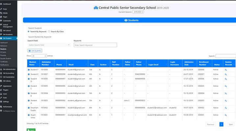
Task: Click the Get Students button
Action: [x=35, y=51]
